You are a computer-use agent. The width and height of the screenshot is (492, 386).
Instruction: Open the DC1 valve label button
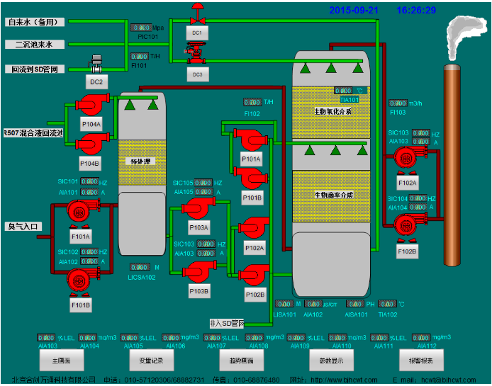pos(197,33)
